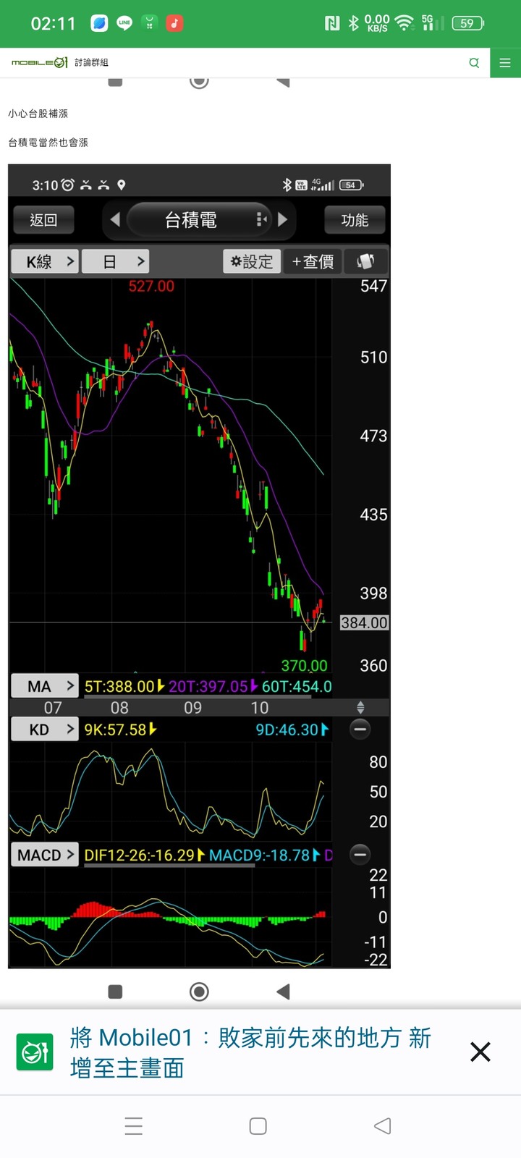Select the 60T:454.0 moving average value
The height and width of the screenshot is (1158, 521).
tap(297, 686)
